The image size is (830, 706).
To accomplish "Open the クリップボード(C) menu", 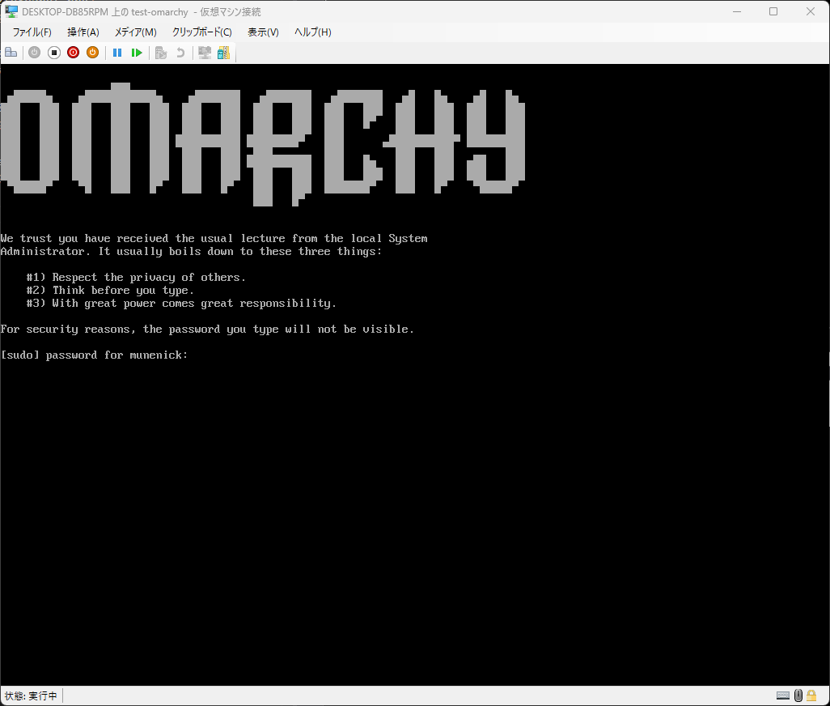I will pos(201,32).
